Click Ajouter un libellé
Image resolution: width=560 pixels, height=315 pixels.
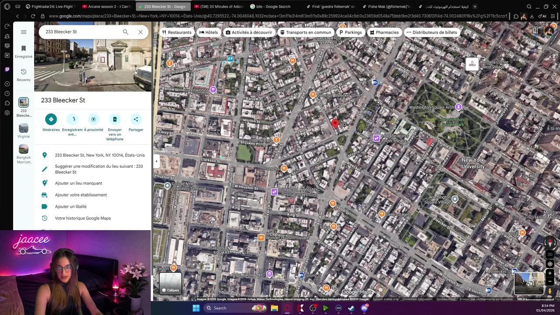(x=71, y=206)
